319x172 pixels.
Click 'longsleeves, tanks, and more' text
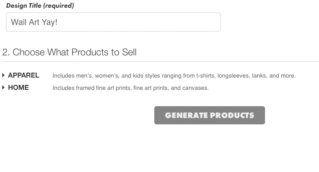pyautogui.click(x=256, y=76)
